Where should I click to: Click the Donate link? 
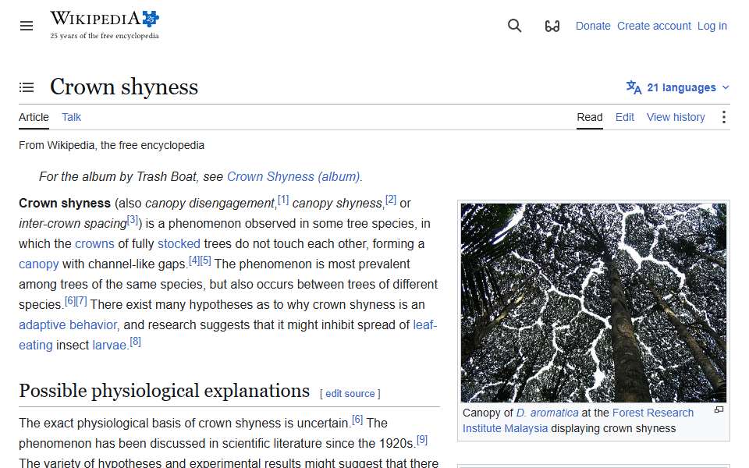[593, 26]
